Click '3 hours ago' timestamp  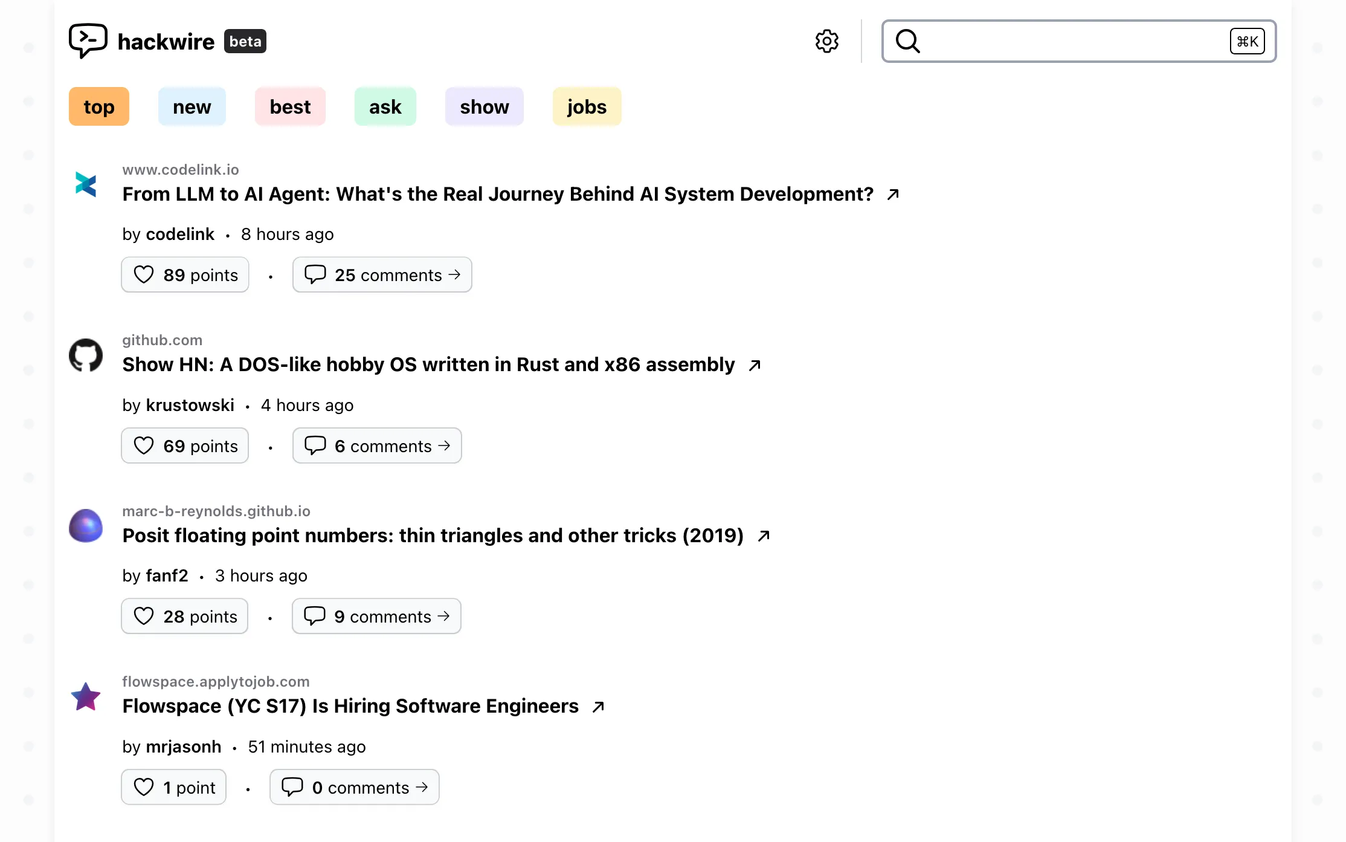coord(261,575)
